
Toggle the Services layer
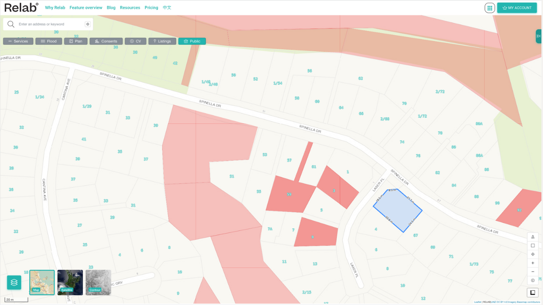pos(18,41)
